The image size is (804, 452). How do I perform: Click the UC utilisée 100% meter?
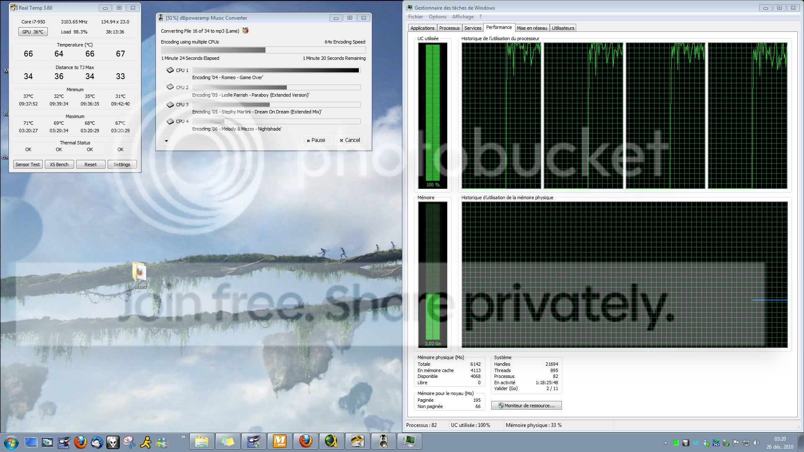pyautogui.click(x=433, y=116)
